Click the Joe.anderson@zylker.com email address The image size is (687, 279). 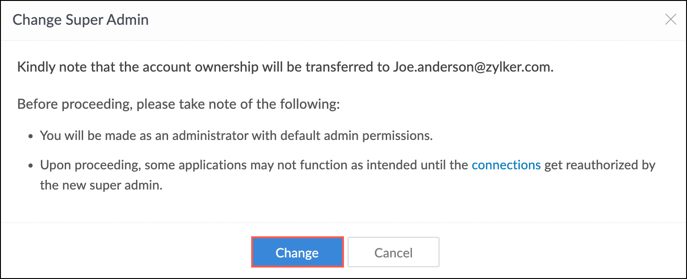coord(473,67)
